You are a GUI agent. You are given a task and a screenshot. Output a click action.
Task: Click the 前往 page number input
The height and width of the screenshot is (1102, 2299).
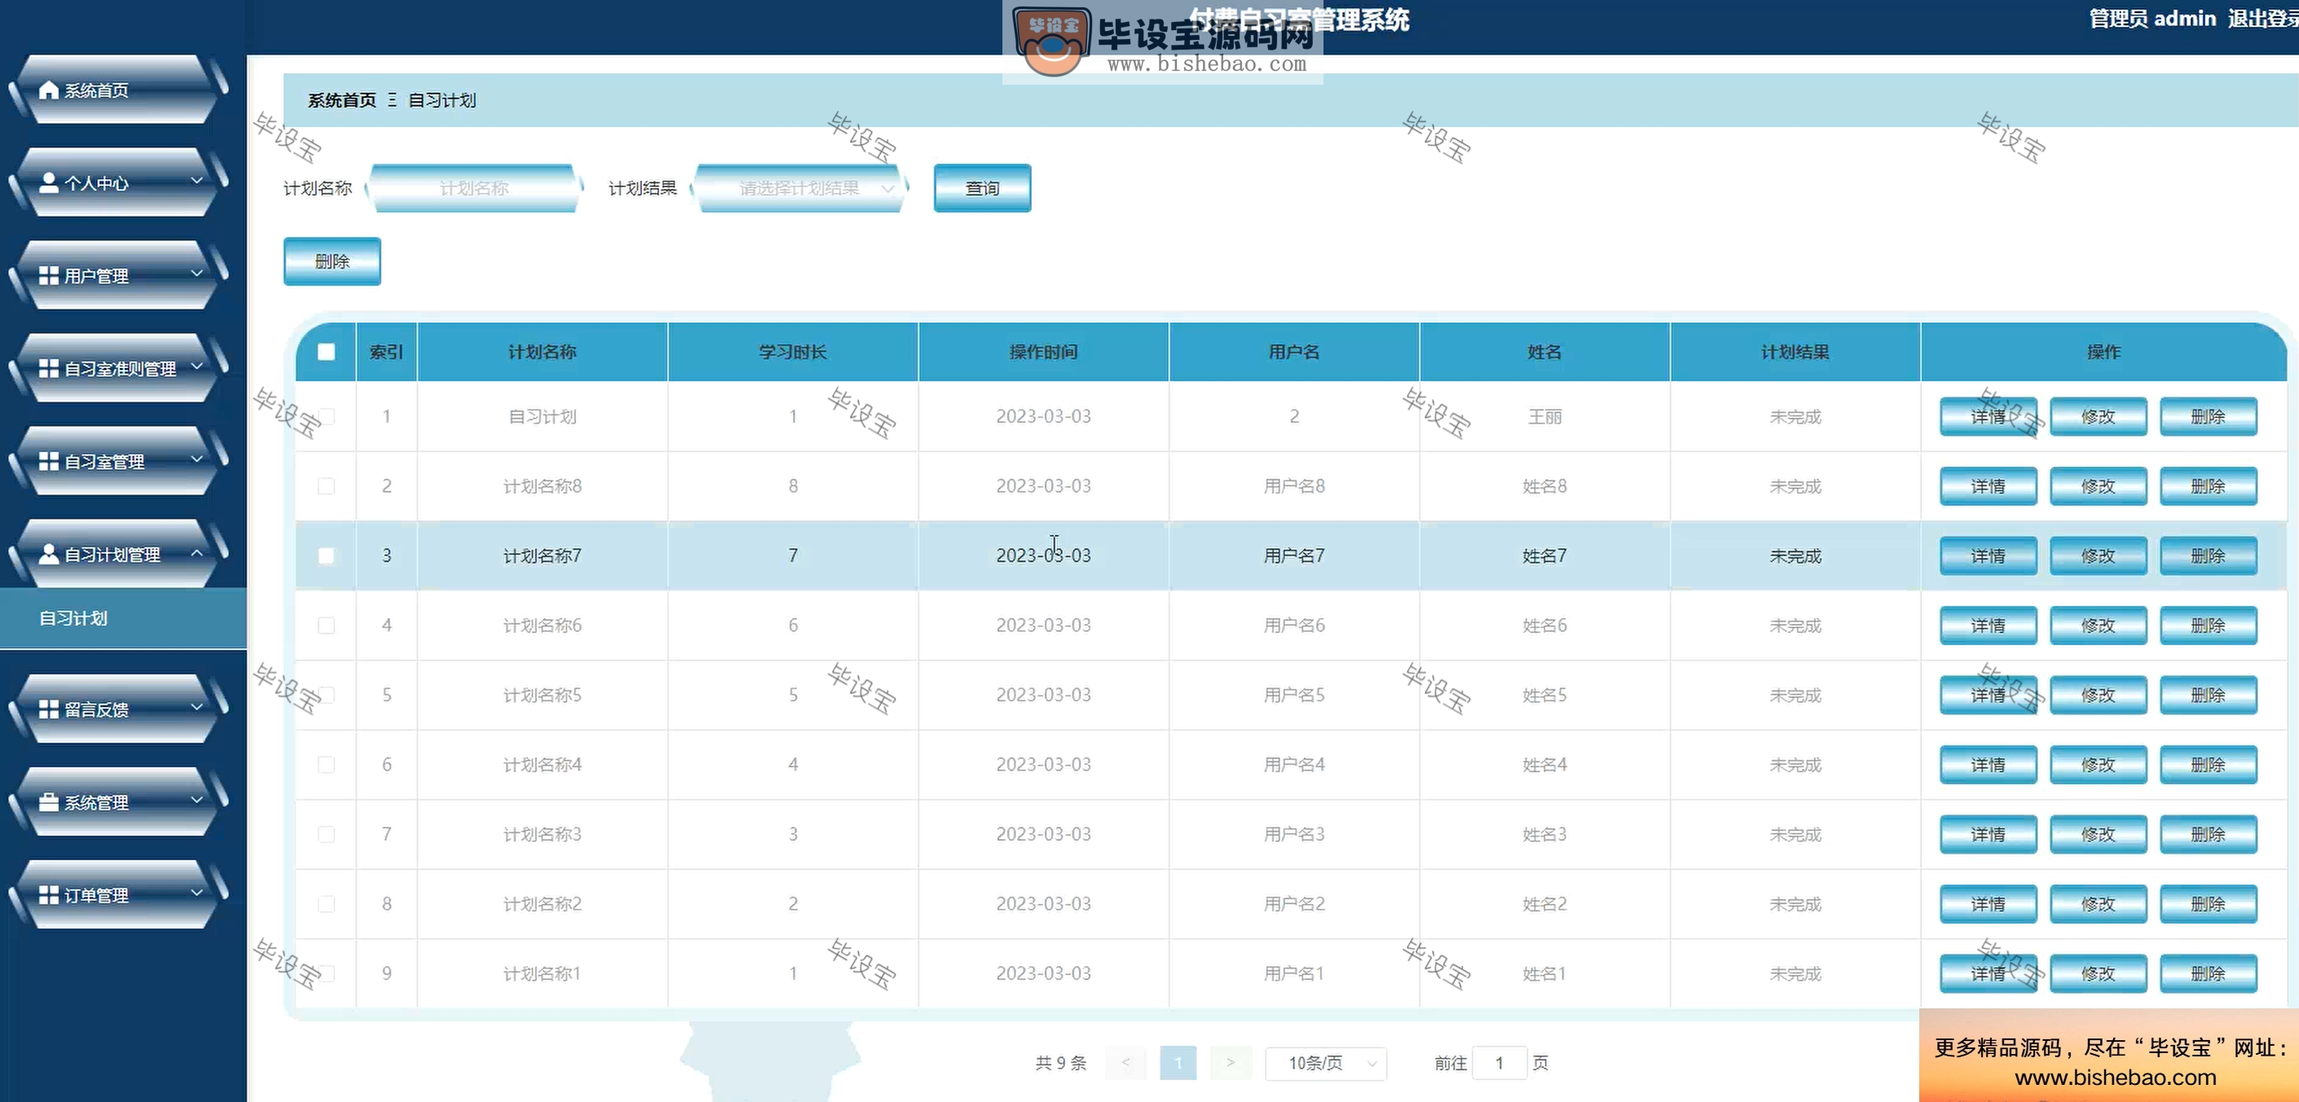tap(1500, 1063)
